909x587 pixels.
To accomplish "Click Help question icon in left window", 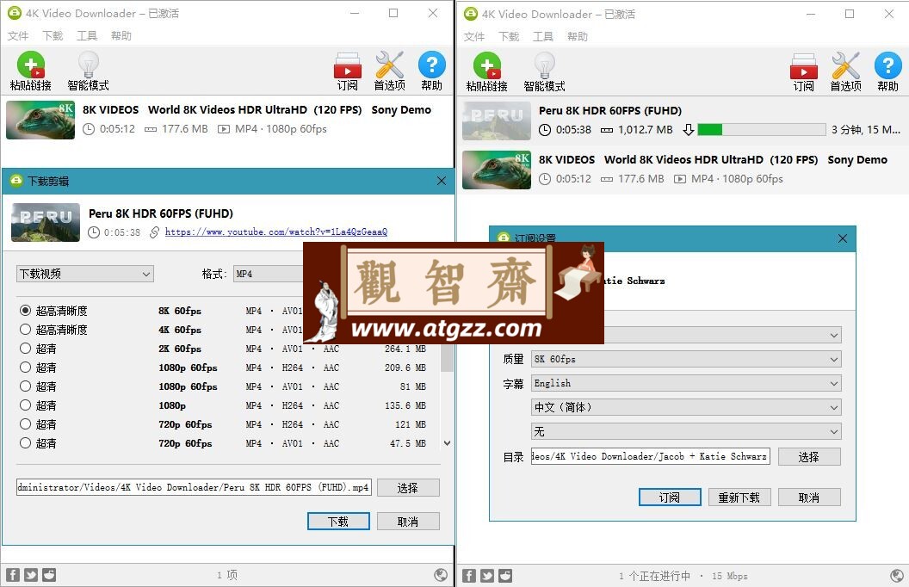I will point(431,65).
